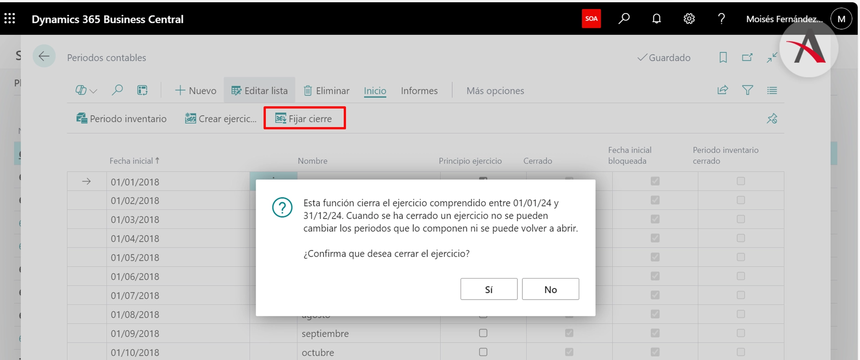The height and width of the screenshot is (360, 860).
Task: Toggle Principio ejercicio checkbox for septiembre
Action: click(483, 333)
